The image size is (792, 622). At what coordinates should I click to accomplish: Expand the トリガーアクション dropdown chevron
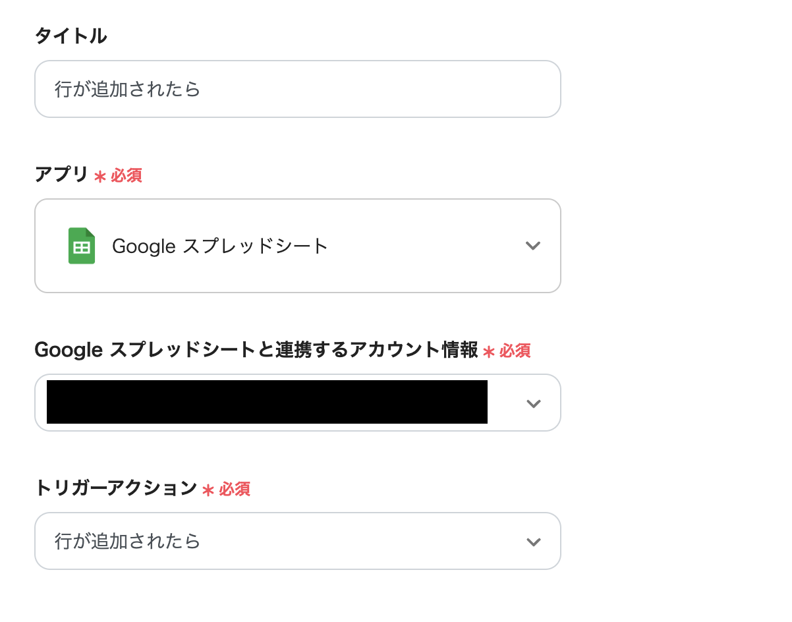coord(533,542)
